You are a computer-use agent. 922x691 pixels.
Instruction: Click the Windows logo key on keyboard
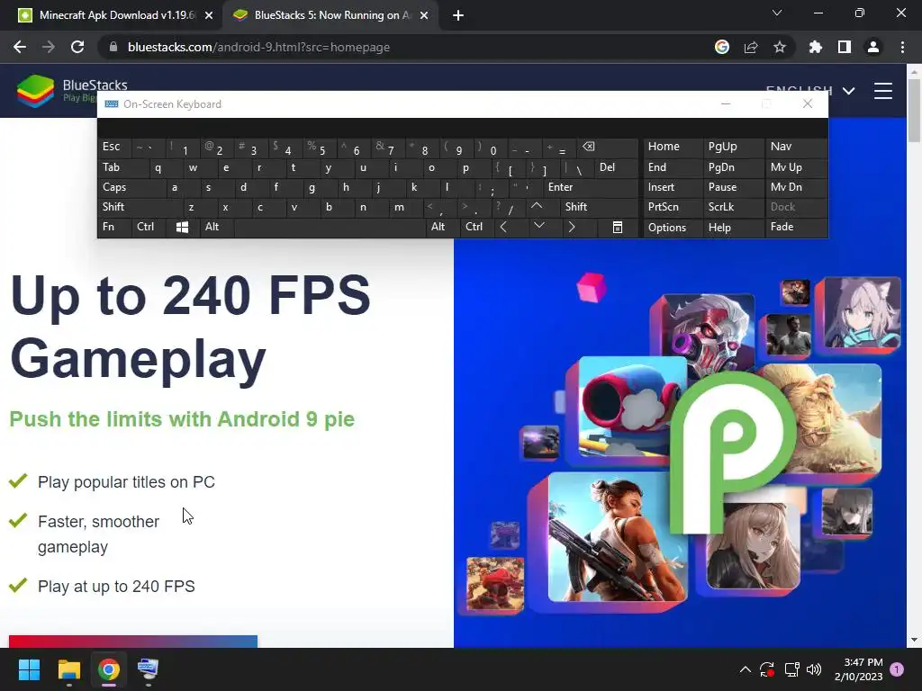(182, 228)
